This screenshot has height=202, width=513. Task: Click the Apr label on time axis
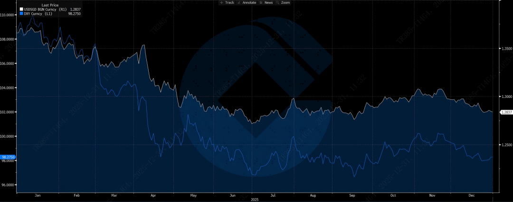pyautogui.click(x=152, y=195)
